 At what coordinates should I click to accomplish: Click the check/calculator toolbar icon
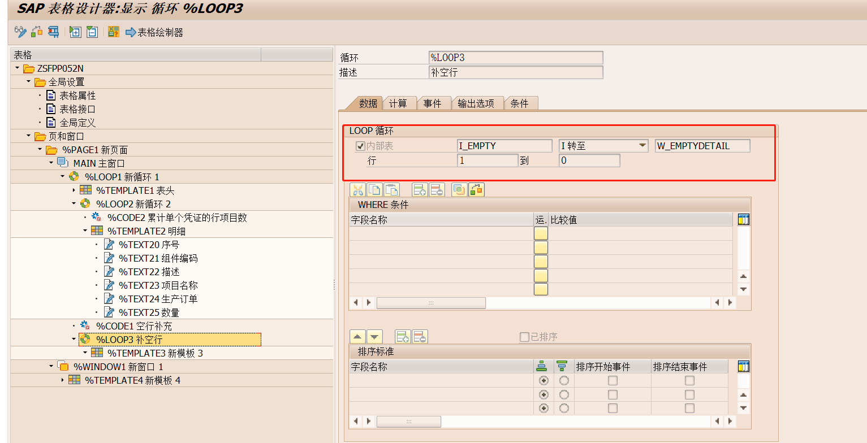click(x=113, y=32)
